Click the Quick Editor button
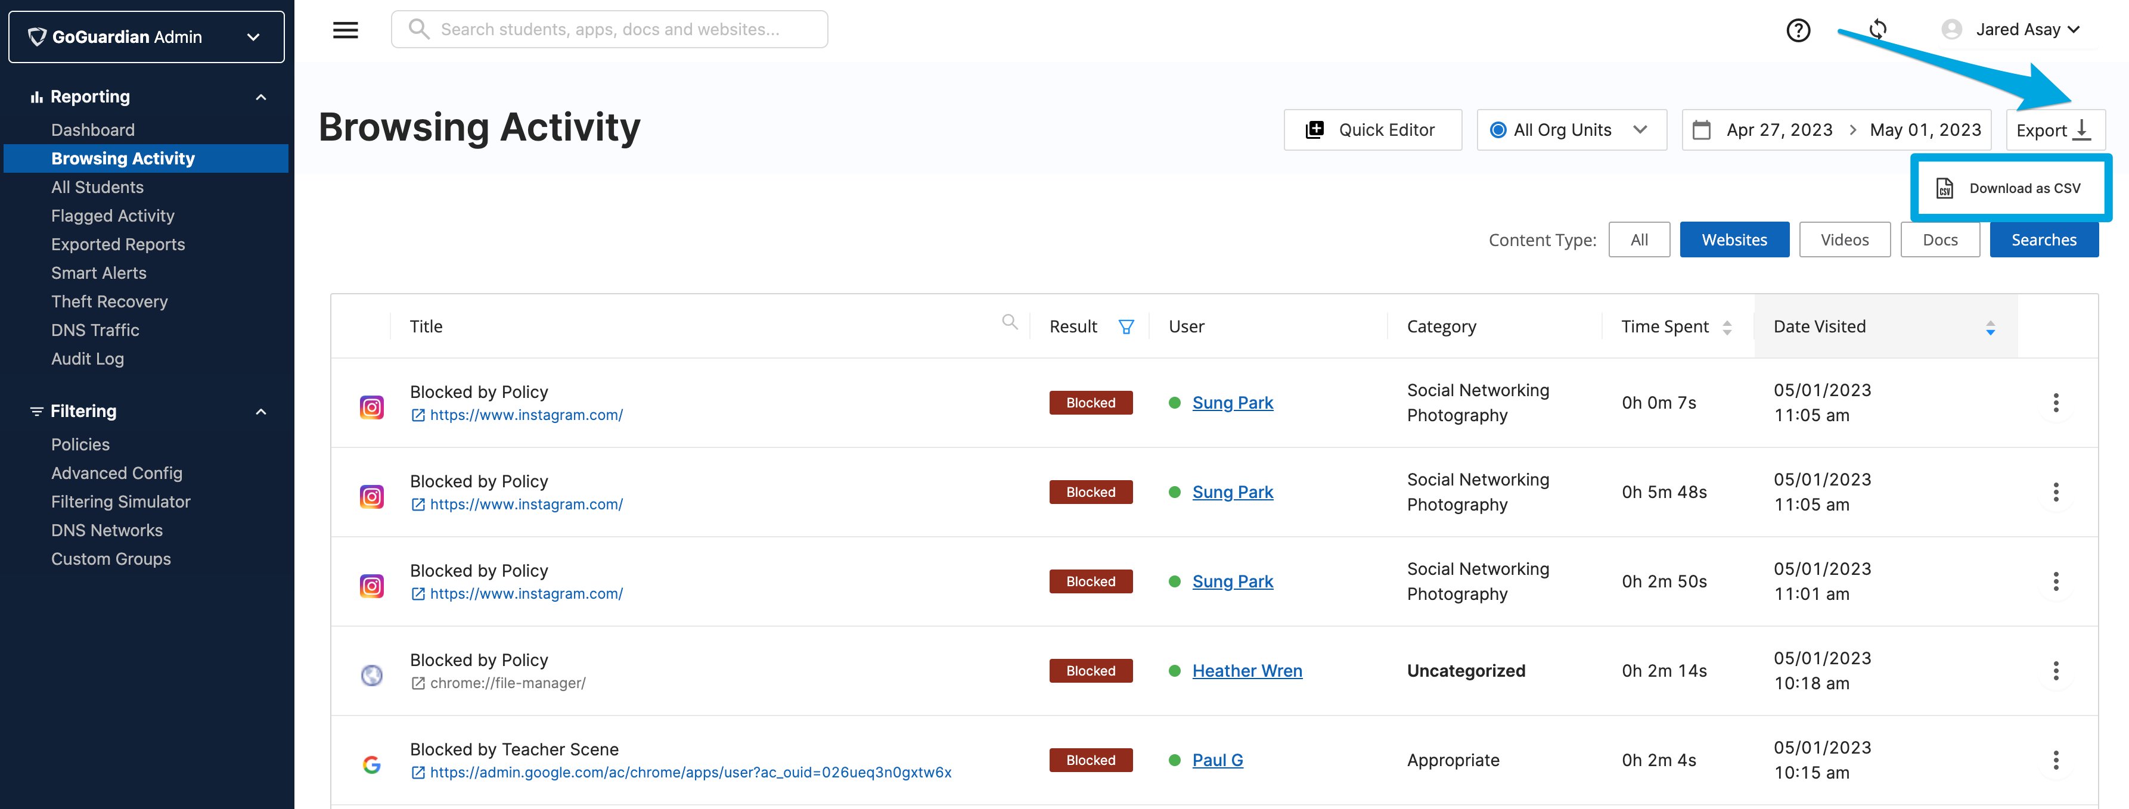2129x809 pixels. pyautogui.click(x=1372, y=130)
